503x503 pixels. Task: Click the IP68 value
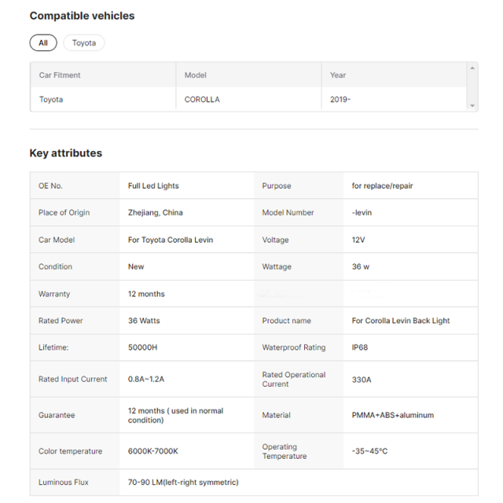360,347
